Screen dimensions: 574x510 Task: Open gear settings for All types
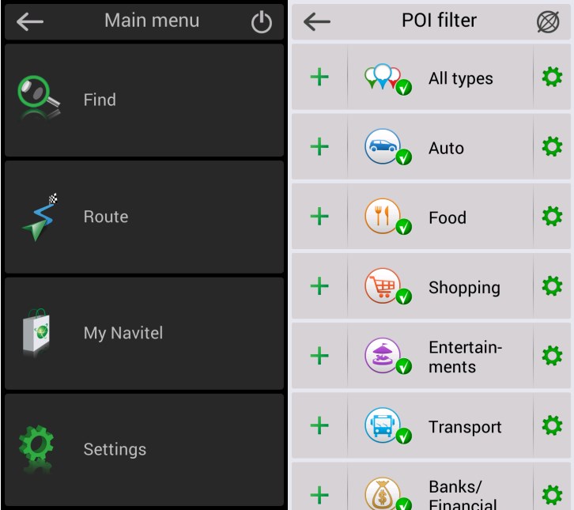pos(552,77)
